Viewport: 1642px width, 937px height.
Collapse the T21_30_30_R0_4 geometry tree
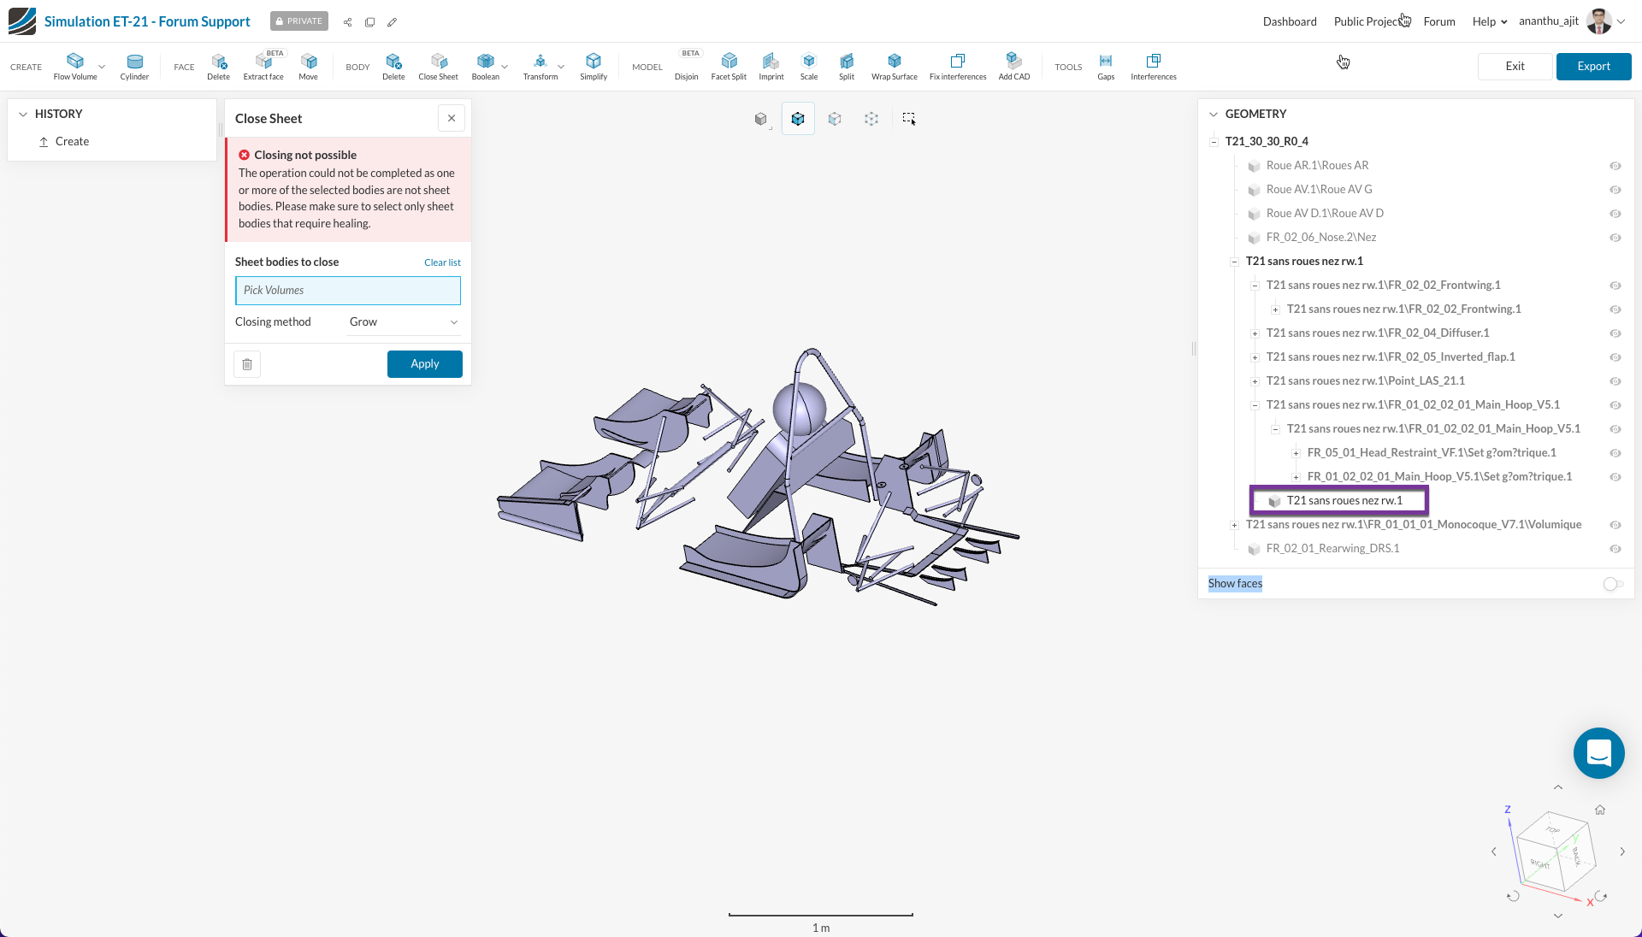[x=1215, y=141]
